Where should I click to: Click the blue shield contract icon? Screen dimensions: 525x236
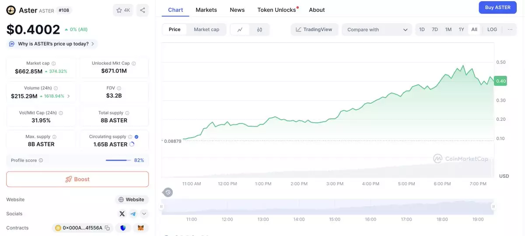point(123,228)
